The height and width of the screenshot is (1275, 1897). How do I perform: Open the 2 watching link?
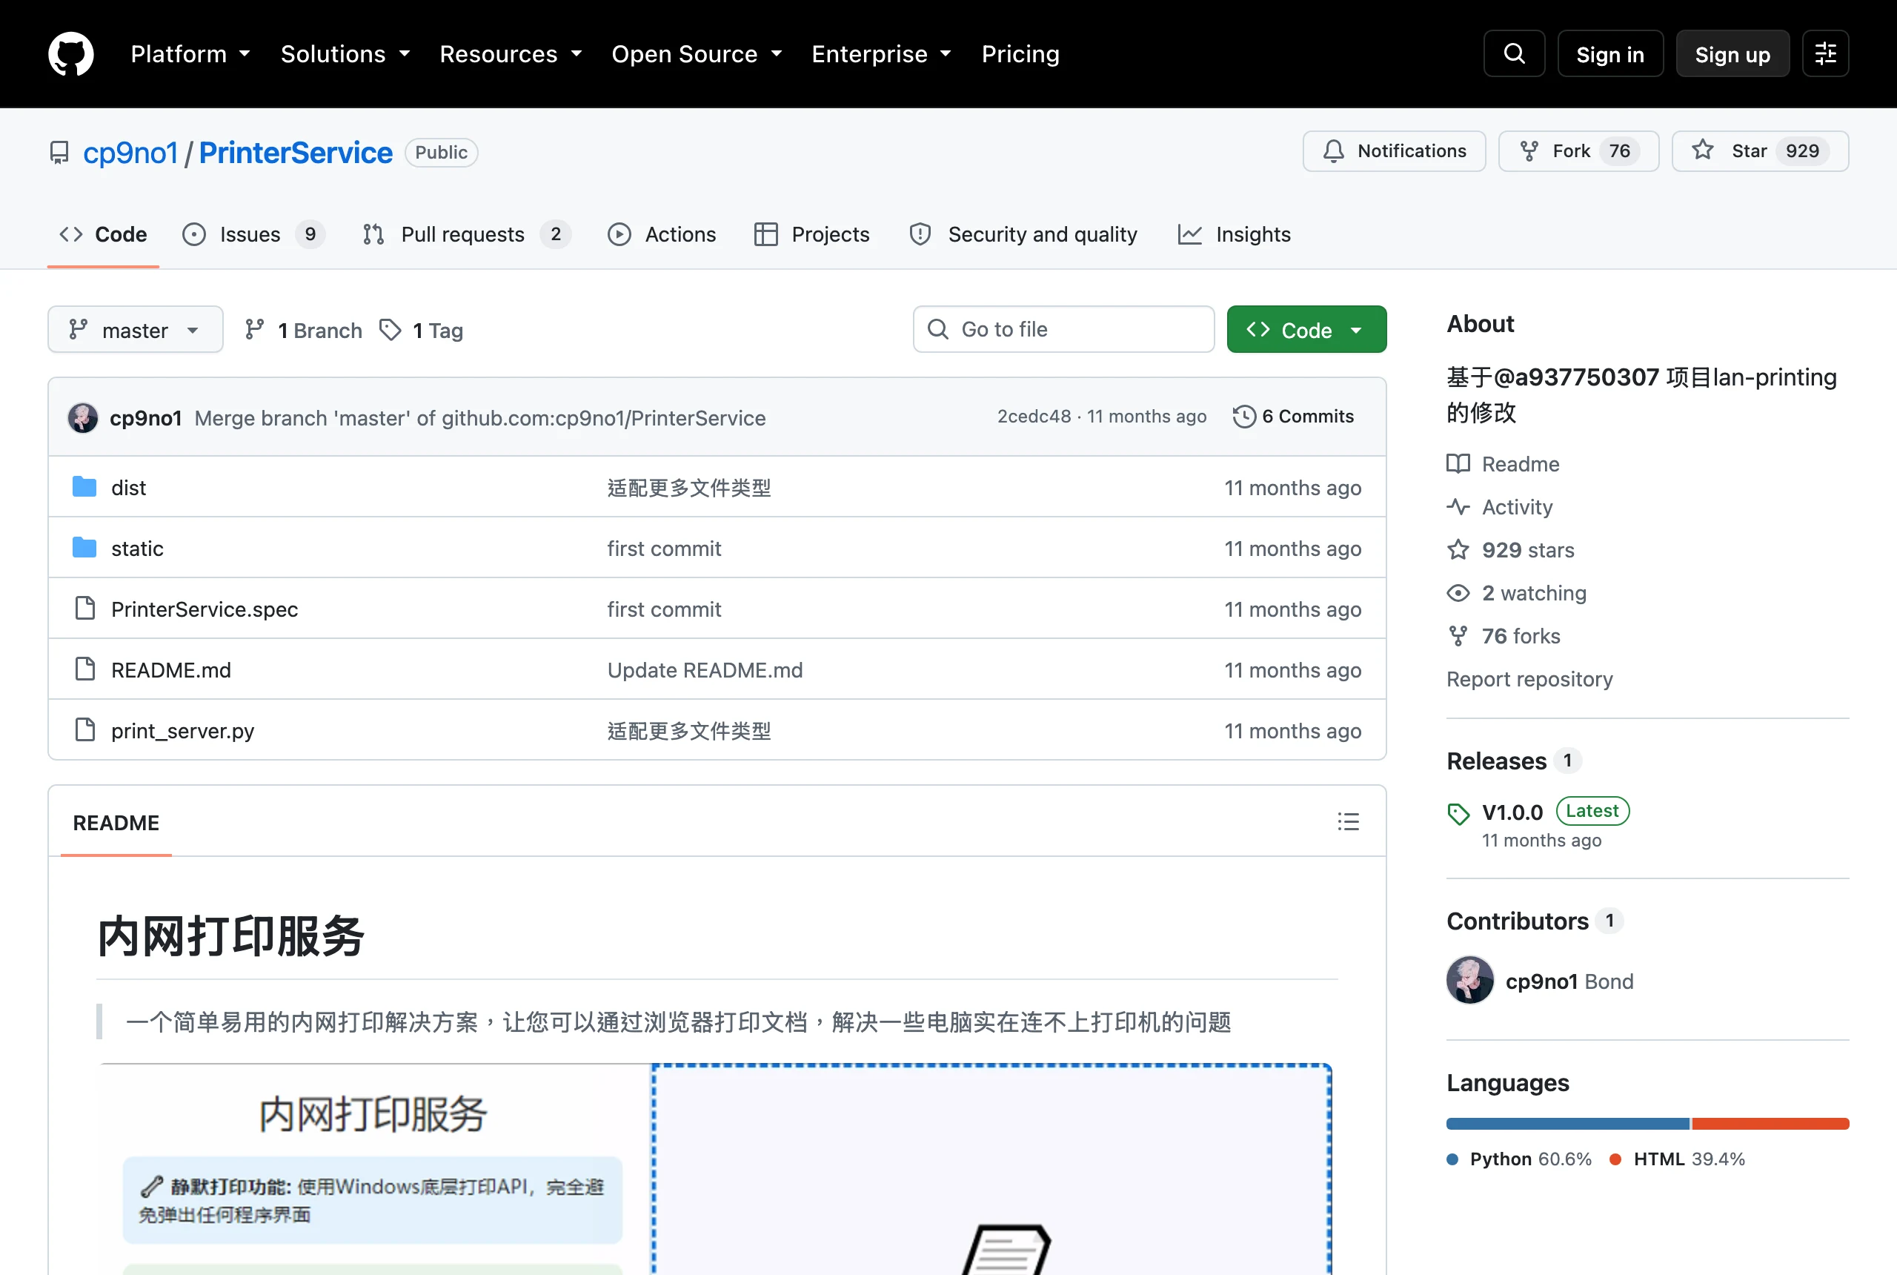point(1517,593)
